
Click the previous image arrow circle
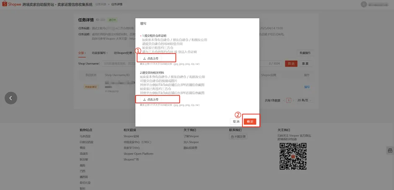11,98
